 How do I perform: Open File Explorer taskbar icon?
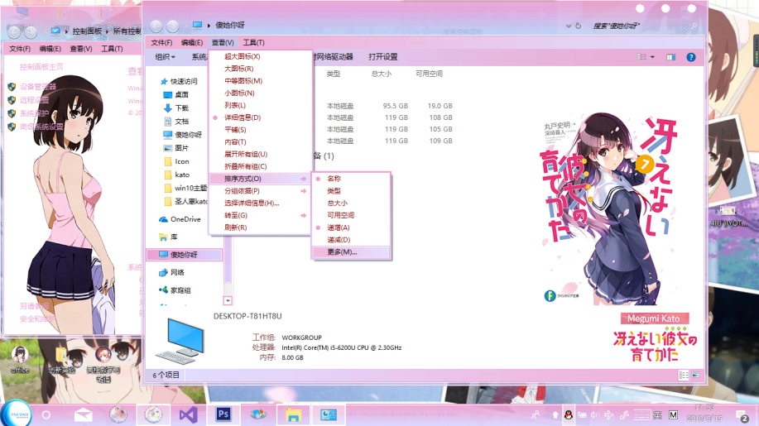click(293, 415)
